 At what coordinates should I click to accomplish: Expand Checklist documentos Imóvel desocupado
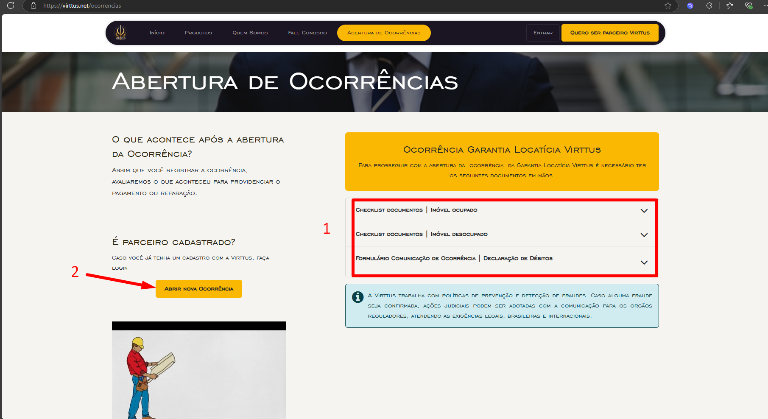(644, 235)
